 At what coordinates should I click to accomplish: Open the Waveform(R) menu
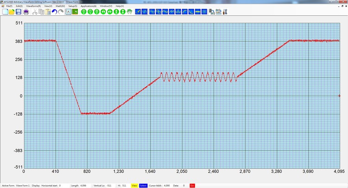click(x=32, y=6)
